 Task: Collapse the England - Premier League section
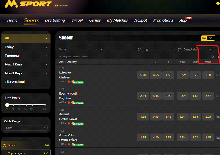pos(60,57)
